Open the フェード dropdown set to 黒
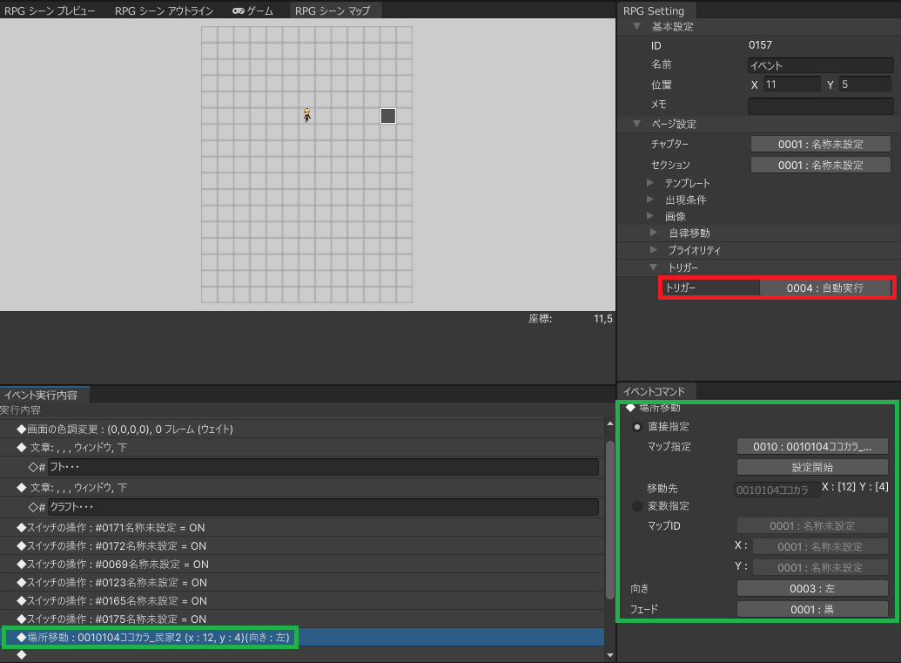Image resolution: width=901 pixels, height=663 pixels. [x=812, y=610]
